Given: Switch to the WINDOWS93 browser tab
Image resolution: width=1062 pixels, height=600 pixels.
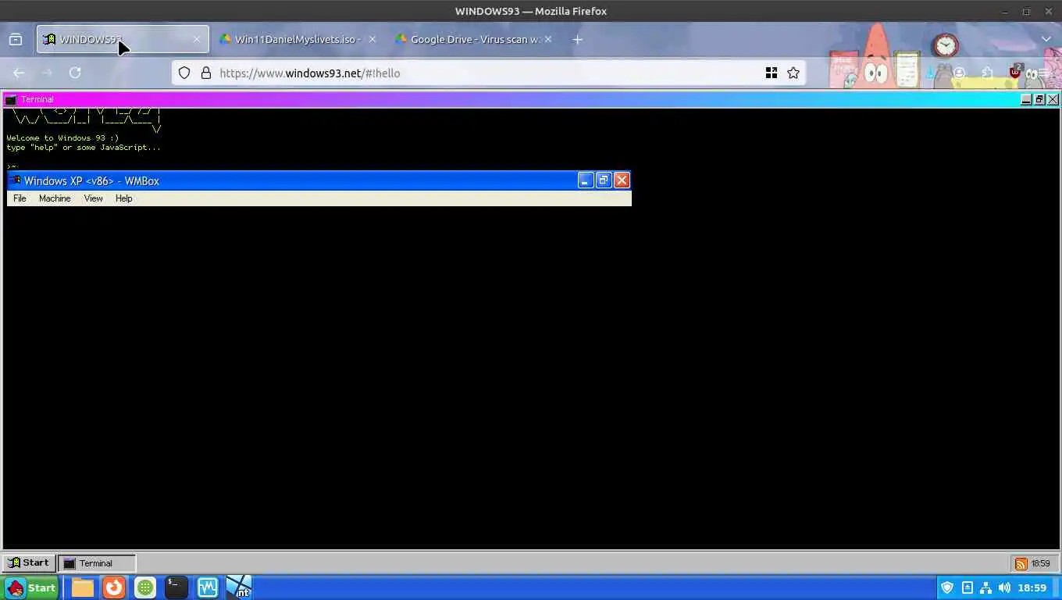Looking at the screenshot, I should tap(123, 39).
